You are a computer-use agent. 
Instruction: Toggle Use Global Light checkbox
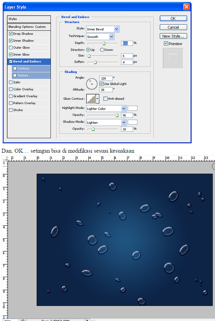point(101,84)
